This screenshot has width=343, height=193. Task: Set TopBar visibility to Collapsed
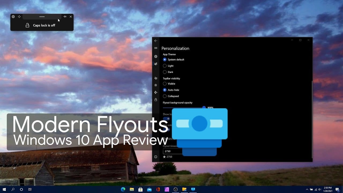point(171,96)
